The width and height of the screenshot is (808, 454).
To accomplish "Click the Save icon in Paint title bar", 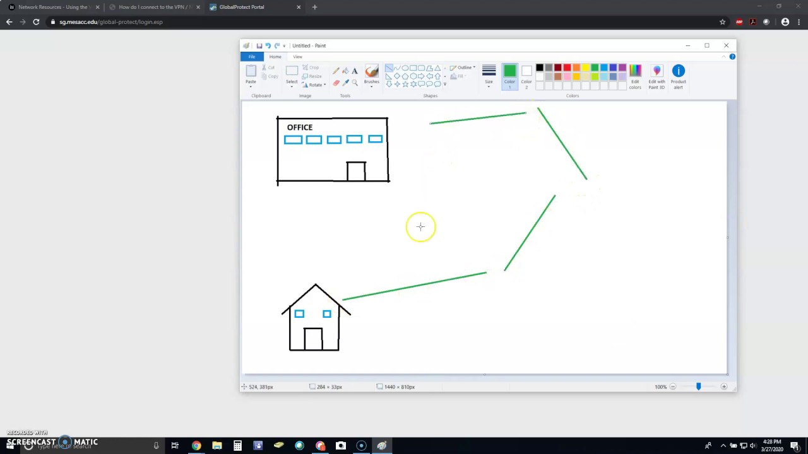I will pyautogui.click(x=259, y=45).
